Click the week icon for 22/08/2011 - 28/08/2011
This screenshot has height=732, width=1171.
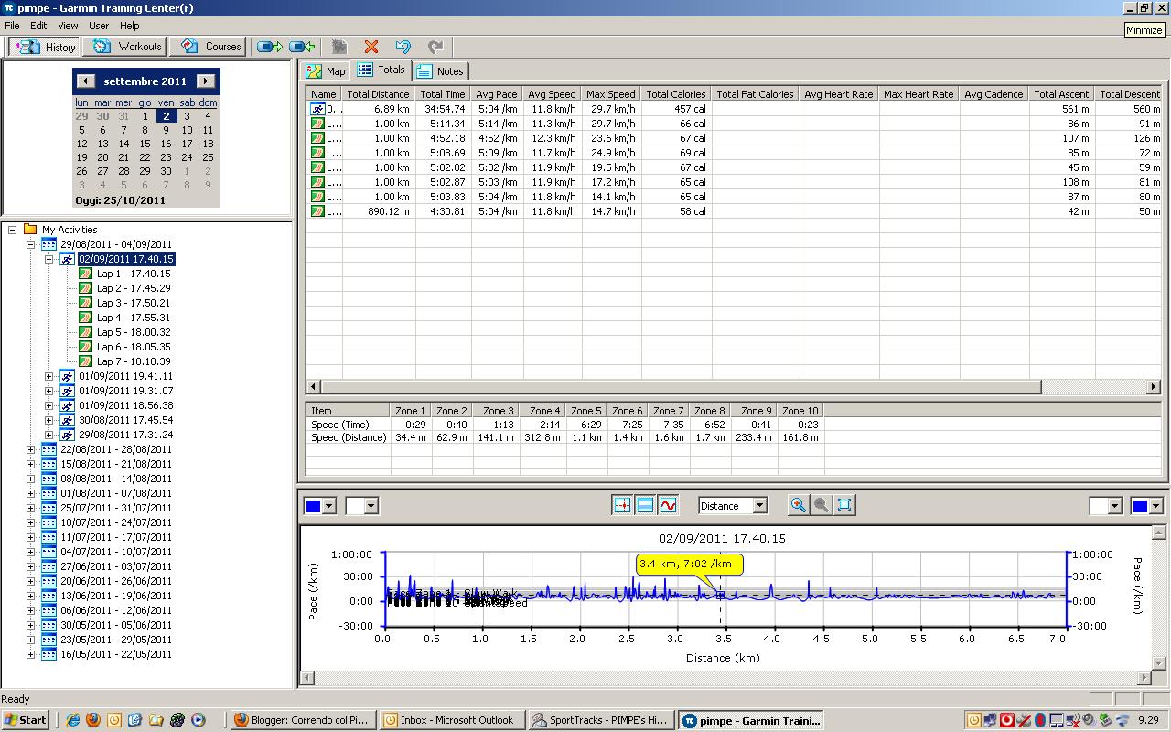click(x=48, y=449)
